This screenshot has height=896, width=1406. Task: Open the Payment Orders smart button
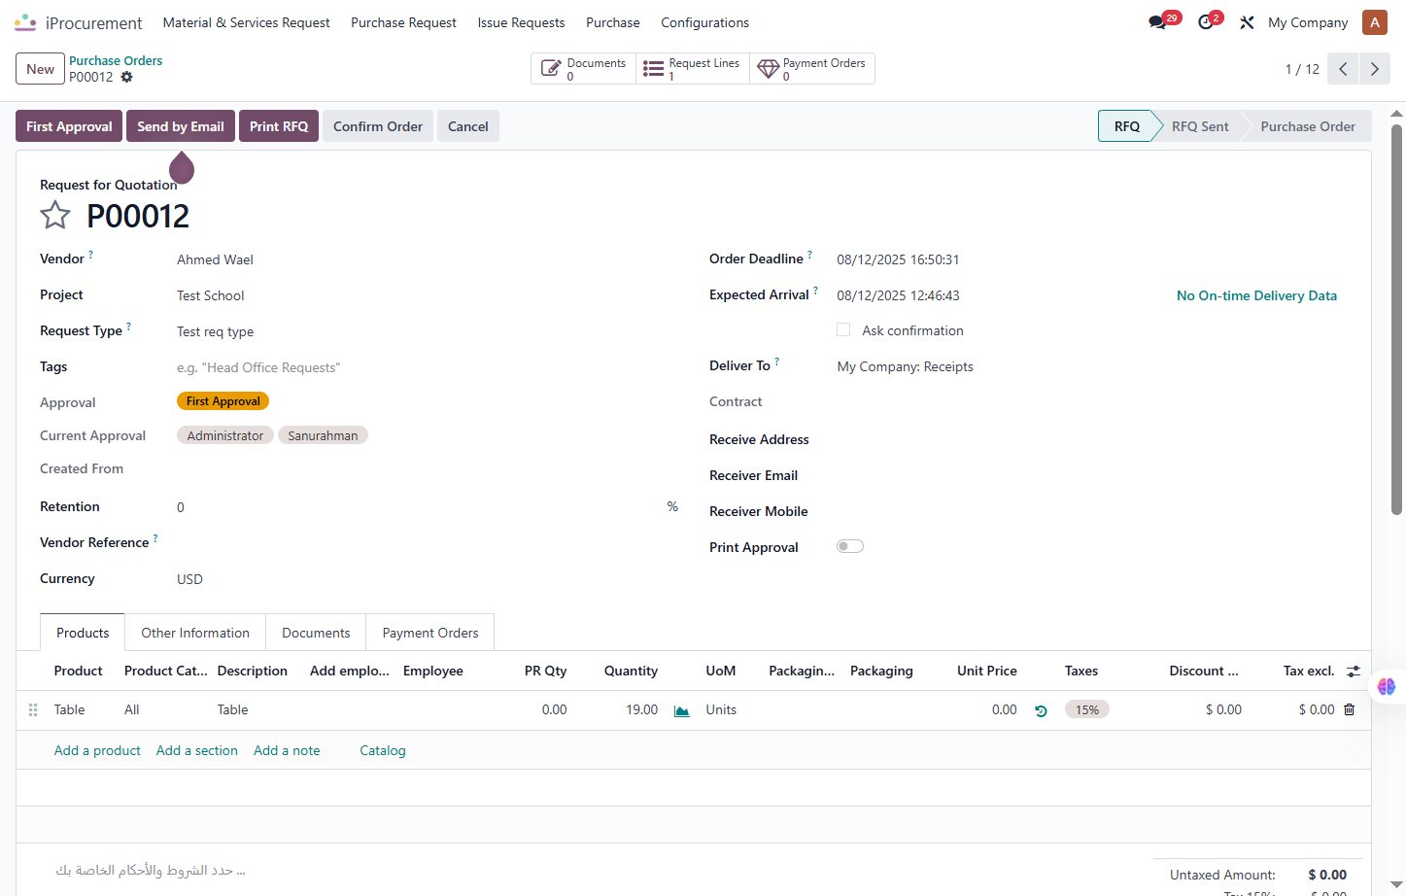[x=812, y=69]
